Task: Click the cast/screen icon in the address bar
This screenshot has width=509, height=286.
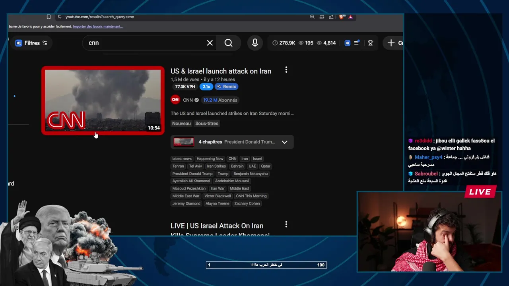Action: pos(322,17)
